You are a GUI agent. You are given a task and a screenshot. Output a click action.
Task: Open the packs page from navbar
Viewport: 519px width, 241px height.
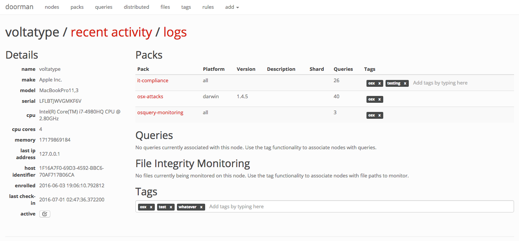click(77, 7)
